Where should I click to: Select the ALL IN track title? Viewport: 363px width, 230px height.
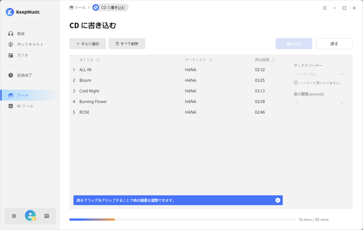pyautogui.click(x=85, y=70)
